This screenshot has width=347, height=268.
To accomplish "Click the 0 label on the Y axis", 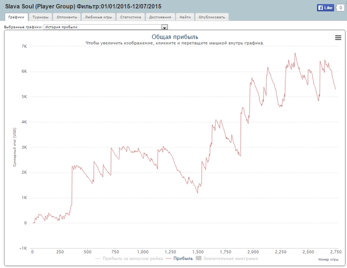I will coord(25,223).
